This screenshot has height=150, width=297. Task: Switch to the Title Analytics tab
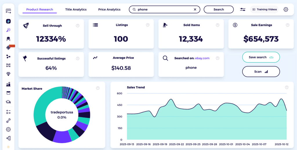tap(76, 10)
